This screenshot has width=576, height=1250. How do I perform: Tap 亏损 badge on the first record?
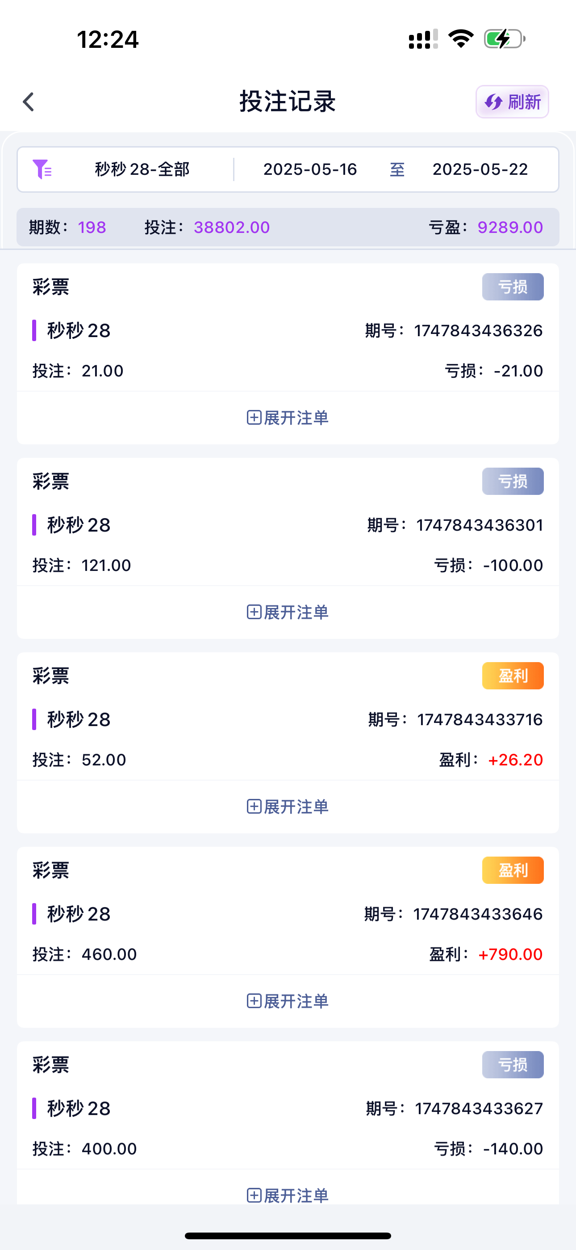(x=513, y=287)
